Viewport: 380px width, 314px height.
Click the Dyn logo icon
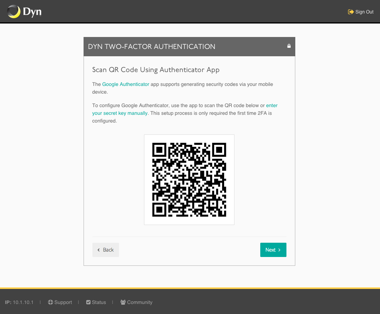15,11
